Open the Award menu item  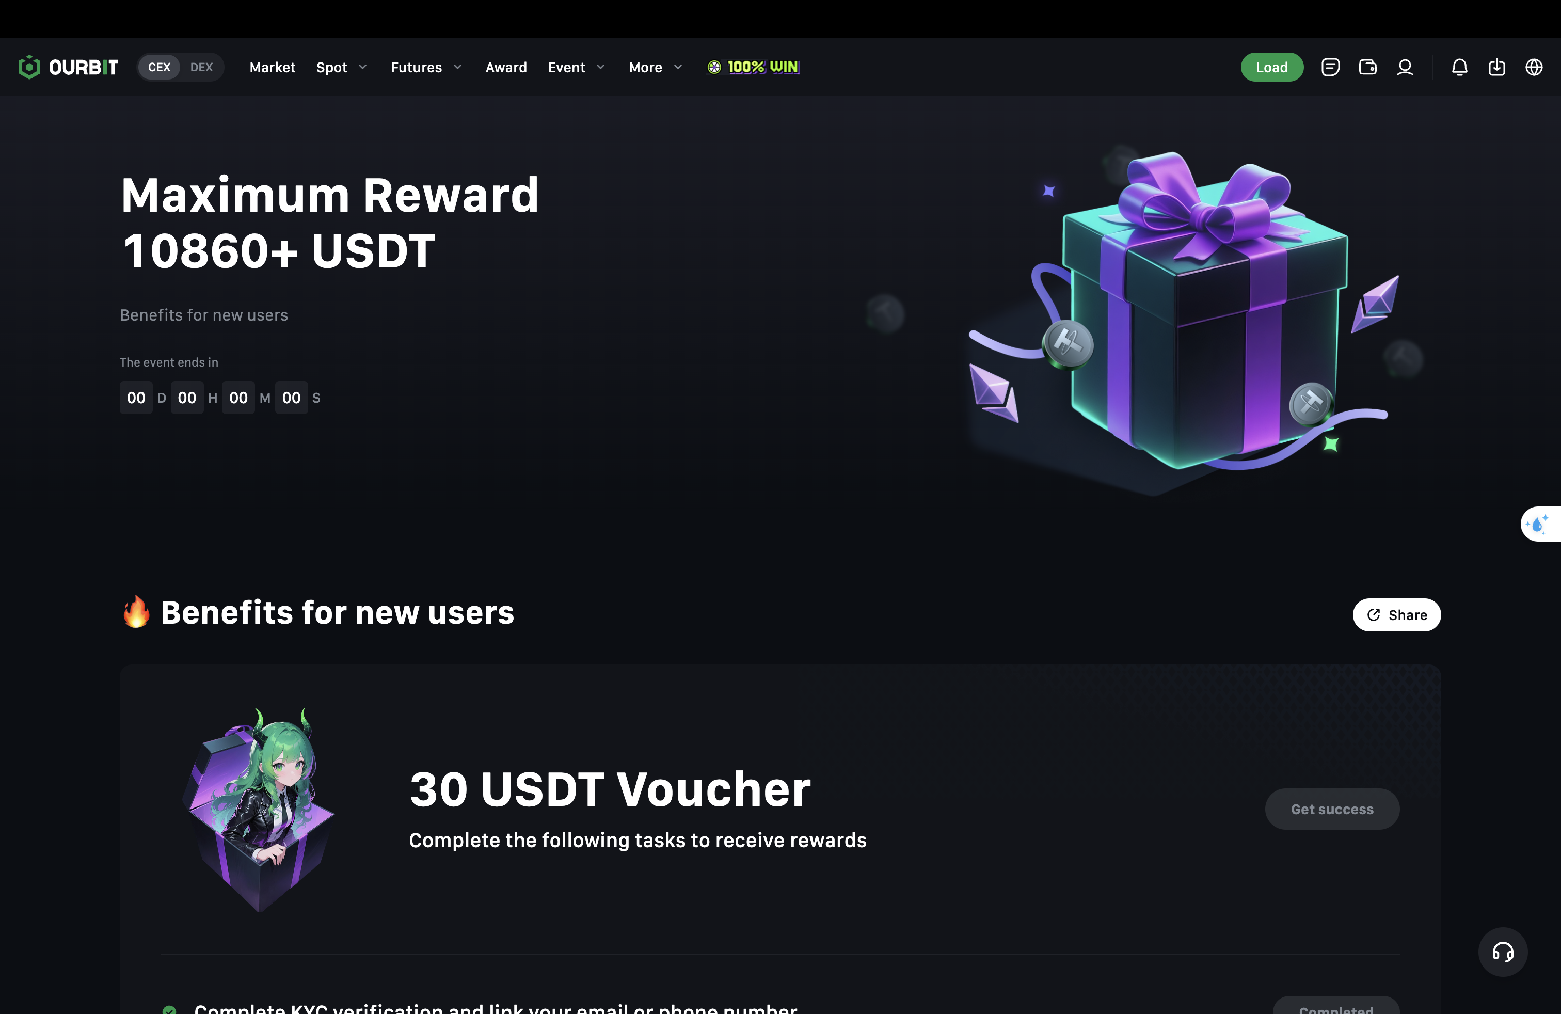(506, 67)
